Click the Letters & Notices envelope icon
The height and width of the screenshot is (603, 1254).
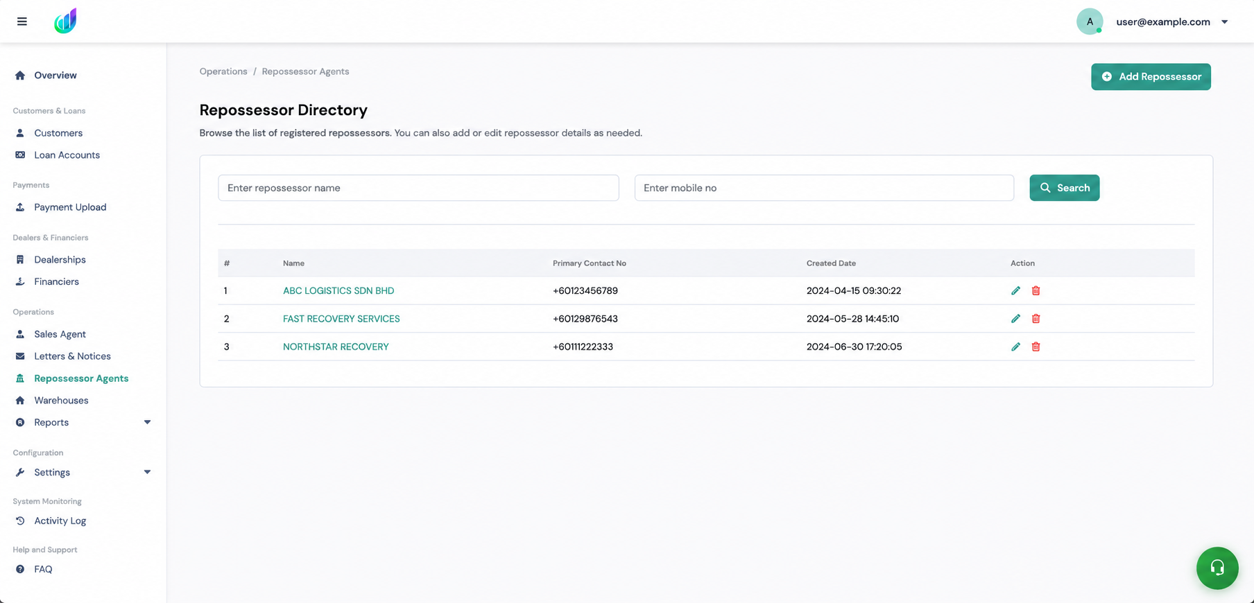20,356
